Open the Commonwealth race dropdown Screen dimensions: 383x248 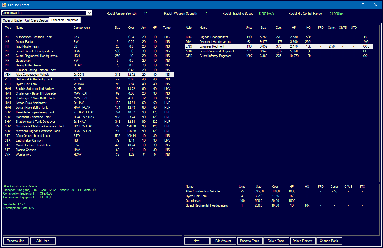tap(89, 13)
